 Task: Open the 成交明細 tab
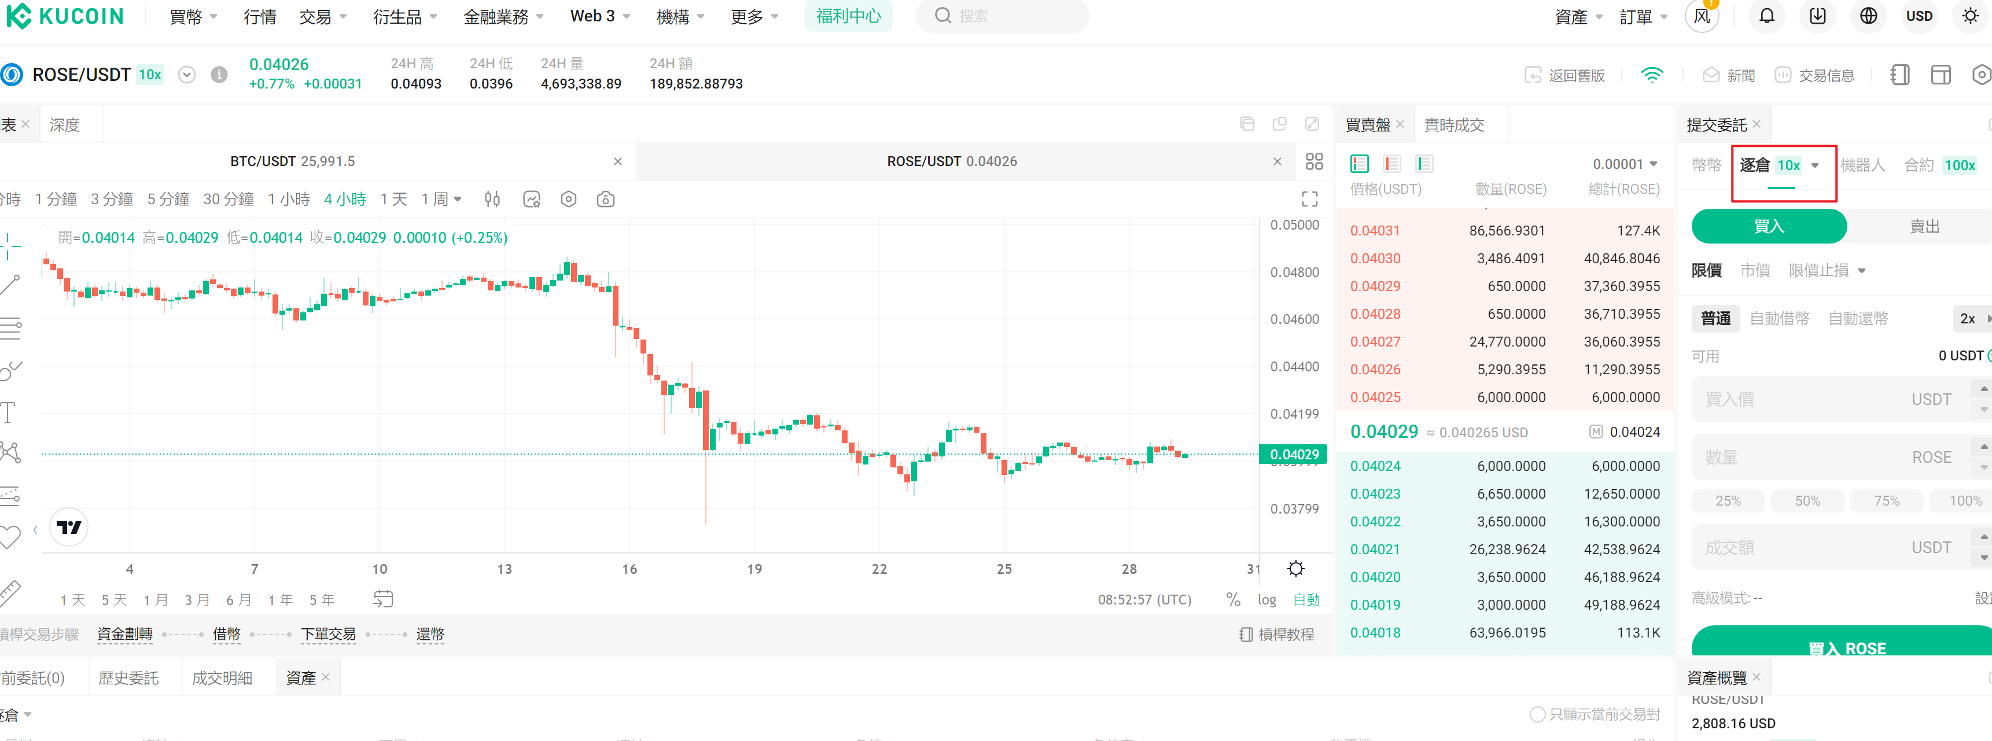point(222,679)
